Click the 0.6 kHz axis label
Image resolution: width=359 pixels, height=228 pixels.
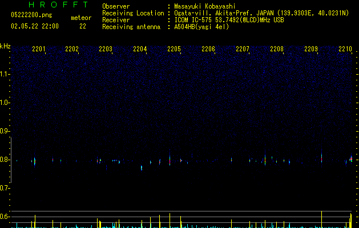pos(5,217)
